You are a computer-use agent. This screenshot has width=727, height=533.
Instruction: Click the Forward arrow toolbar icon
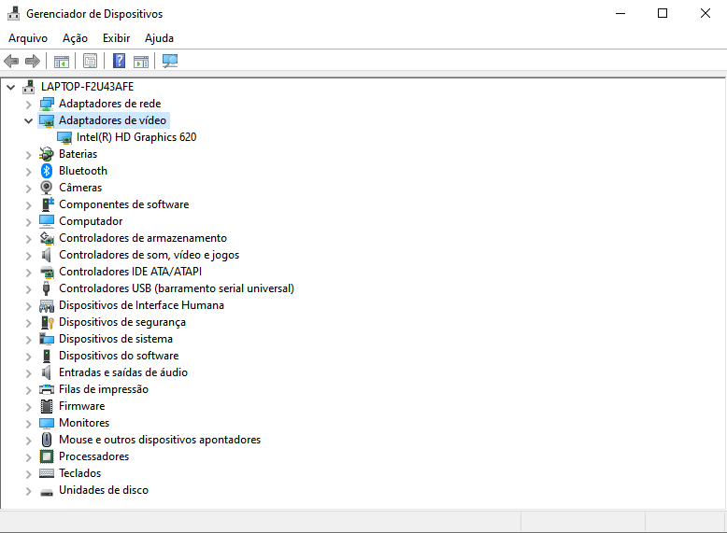tap(33, 61)
